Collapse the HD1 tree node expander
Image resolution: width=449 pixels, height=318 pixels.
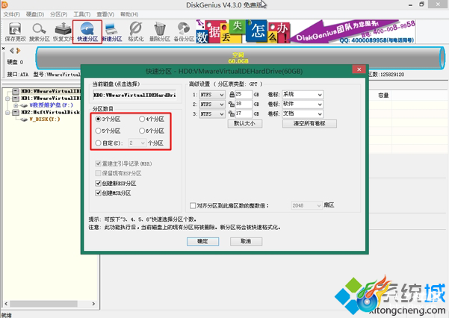(x=7, y=99)
